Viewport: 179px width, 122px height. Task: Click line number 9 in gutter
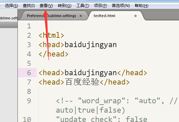pyautogui.click(x=29, y=101)
